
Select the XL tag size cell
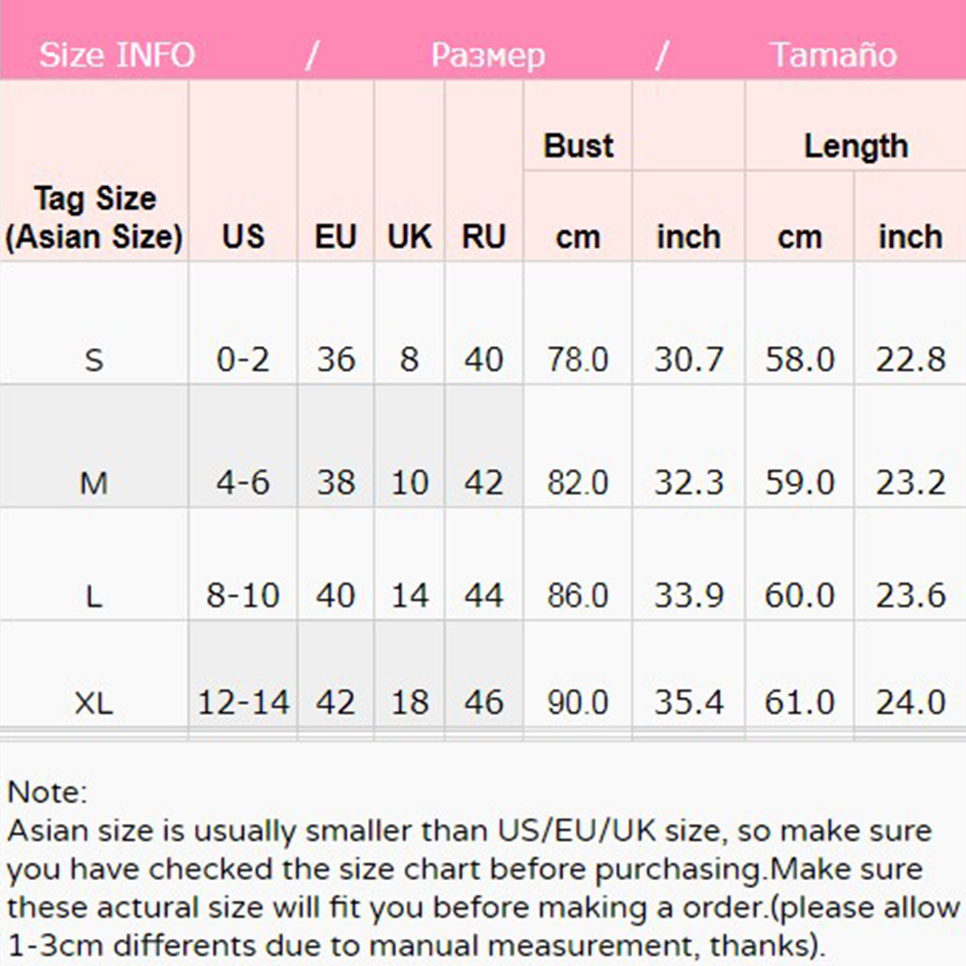click(94, 703)
